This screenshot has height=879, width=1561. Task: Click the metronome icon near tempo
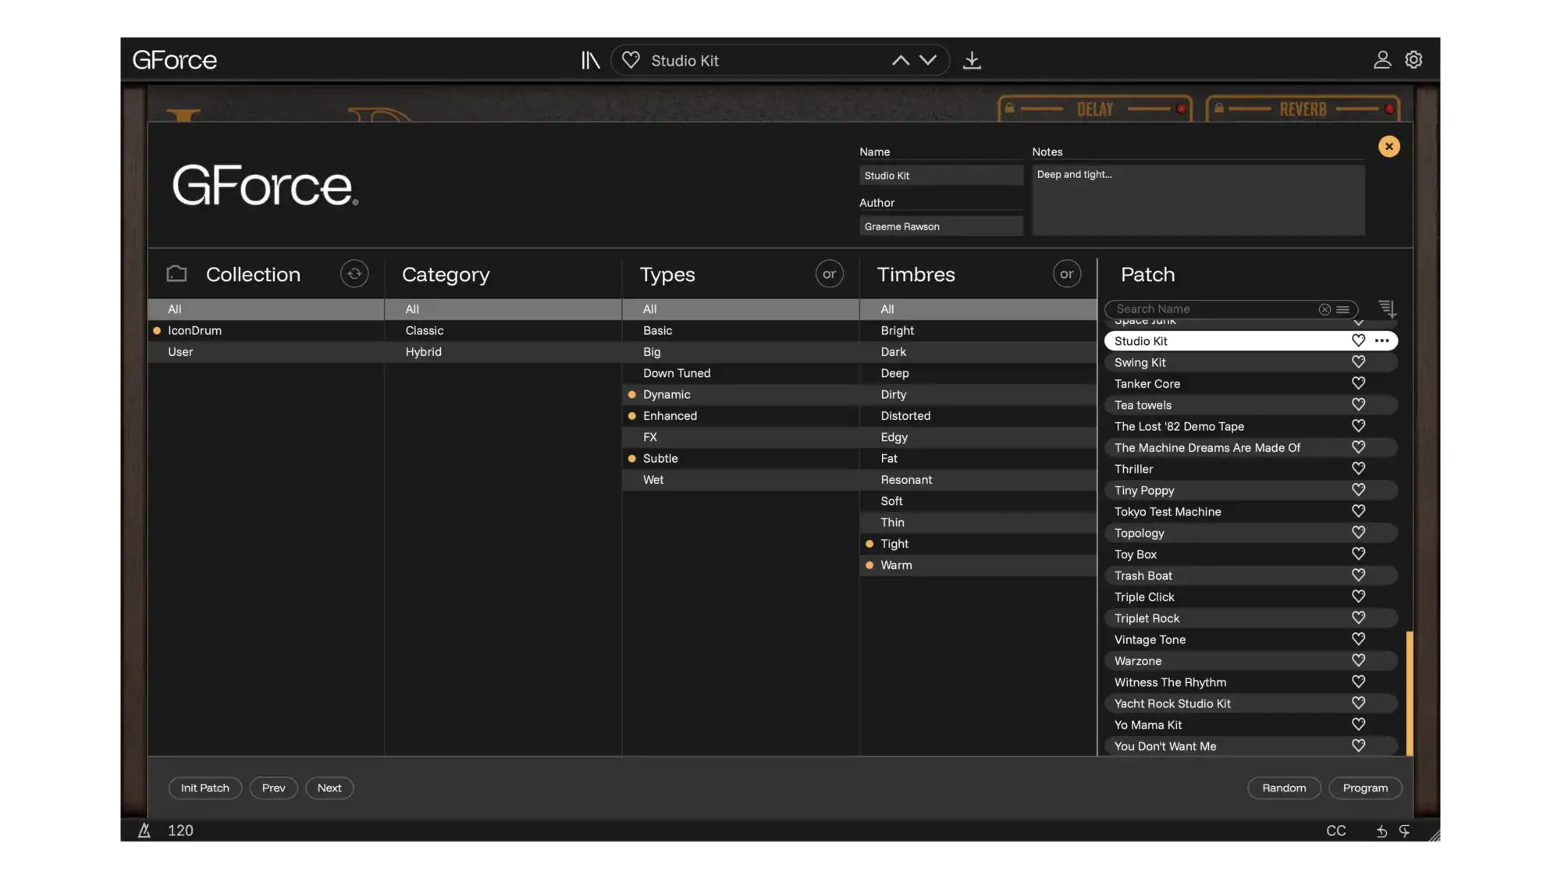pyautogui.click(x=144, y=831)
